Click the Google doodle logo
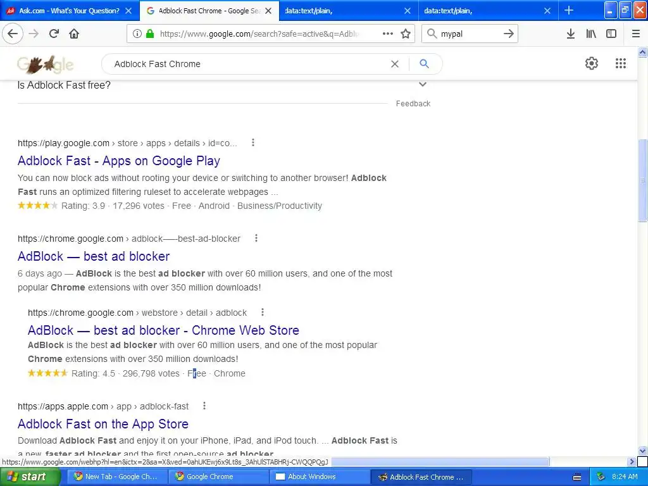 (x=46, y=64)
